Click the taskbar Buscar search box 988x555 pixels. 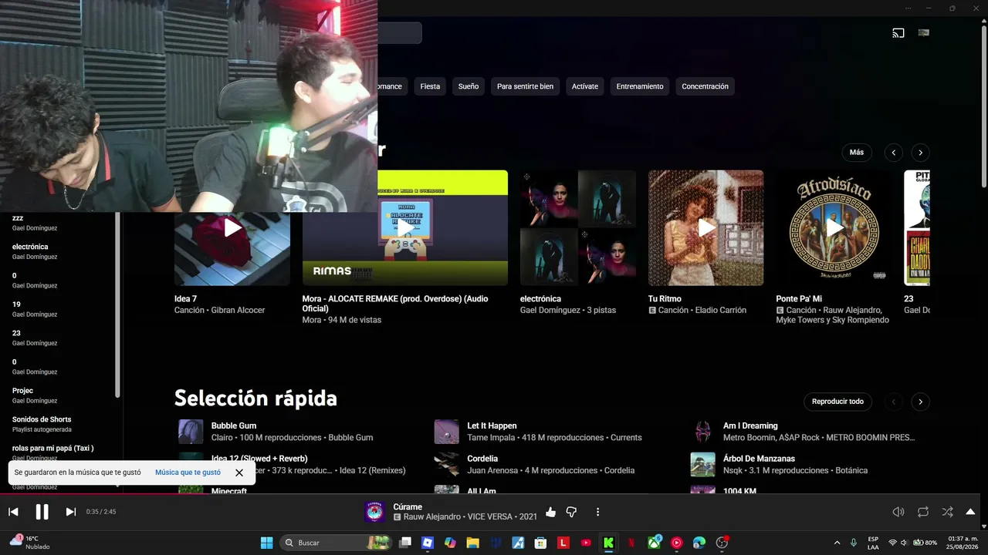click(336, 543)
